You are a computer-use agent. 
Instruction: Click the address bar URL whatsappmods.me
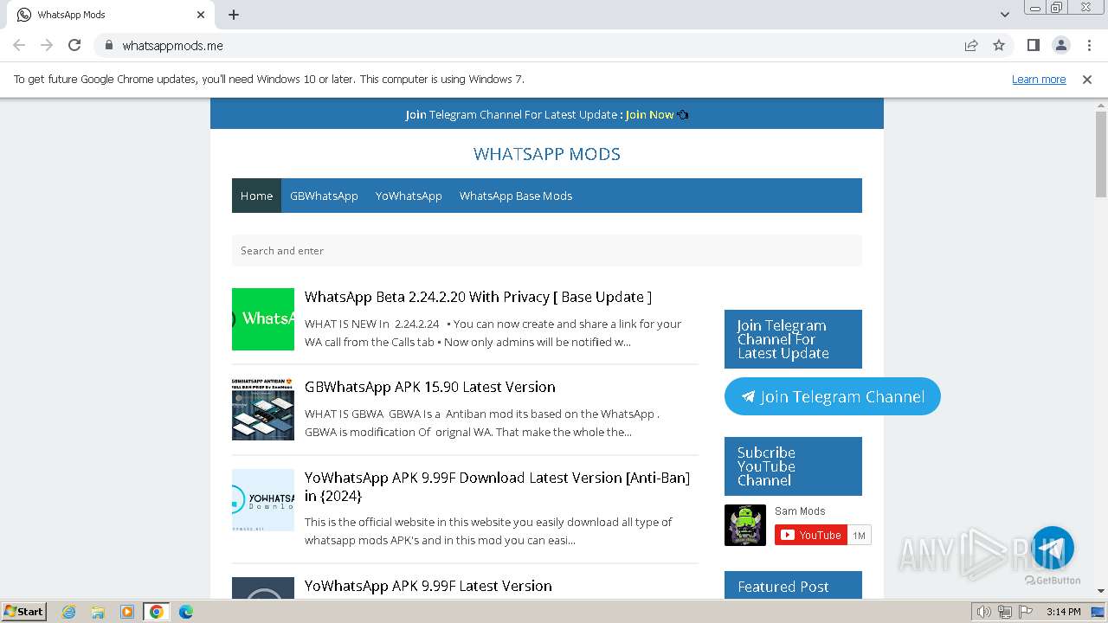pyautogui.click(x=172, y=45)
